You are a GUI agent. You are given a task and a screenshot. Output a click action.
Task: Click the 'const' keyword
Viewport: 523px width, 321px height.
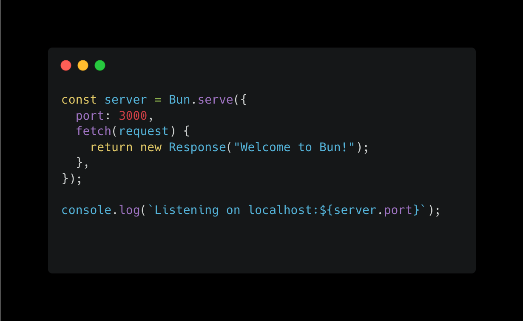tap(80, 100)
